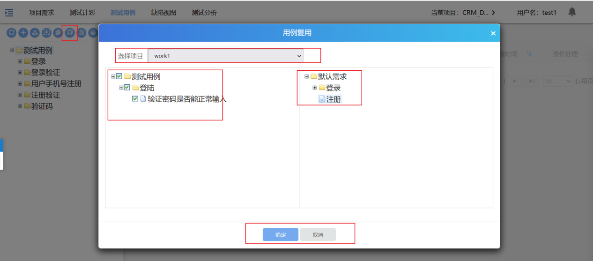This screenshot has height=261, width=593.
Task: Uncheck the 登陆 folder checkbox
Action: pyautogui.click(x=127, y=88)
